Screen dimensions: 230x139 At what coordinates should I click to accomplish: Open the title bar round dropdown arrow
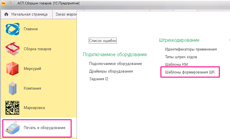tap(10, 3)
